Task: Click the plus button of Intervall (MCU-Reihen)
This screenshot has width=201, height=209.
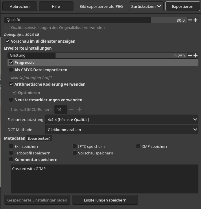Action: (80, 109)
